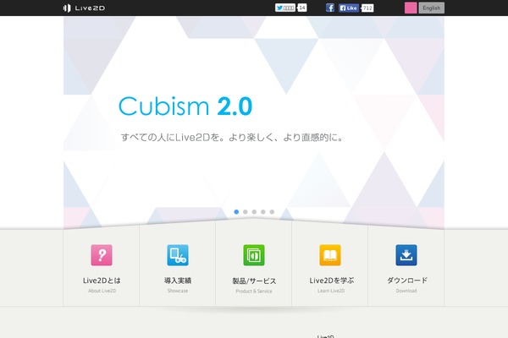Open the Facebook icon link

[330, 8]
